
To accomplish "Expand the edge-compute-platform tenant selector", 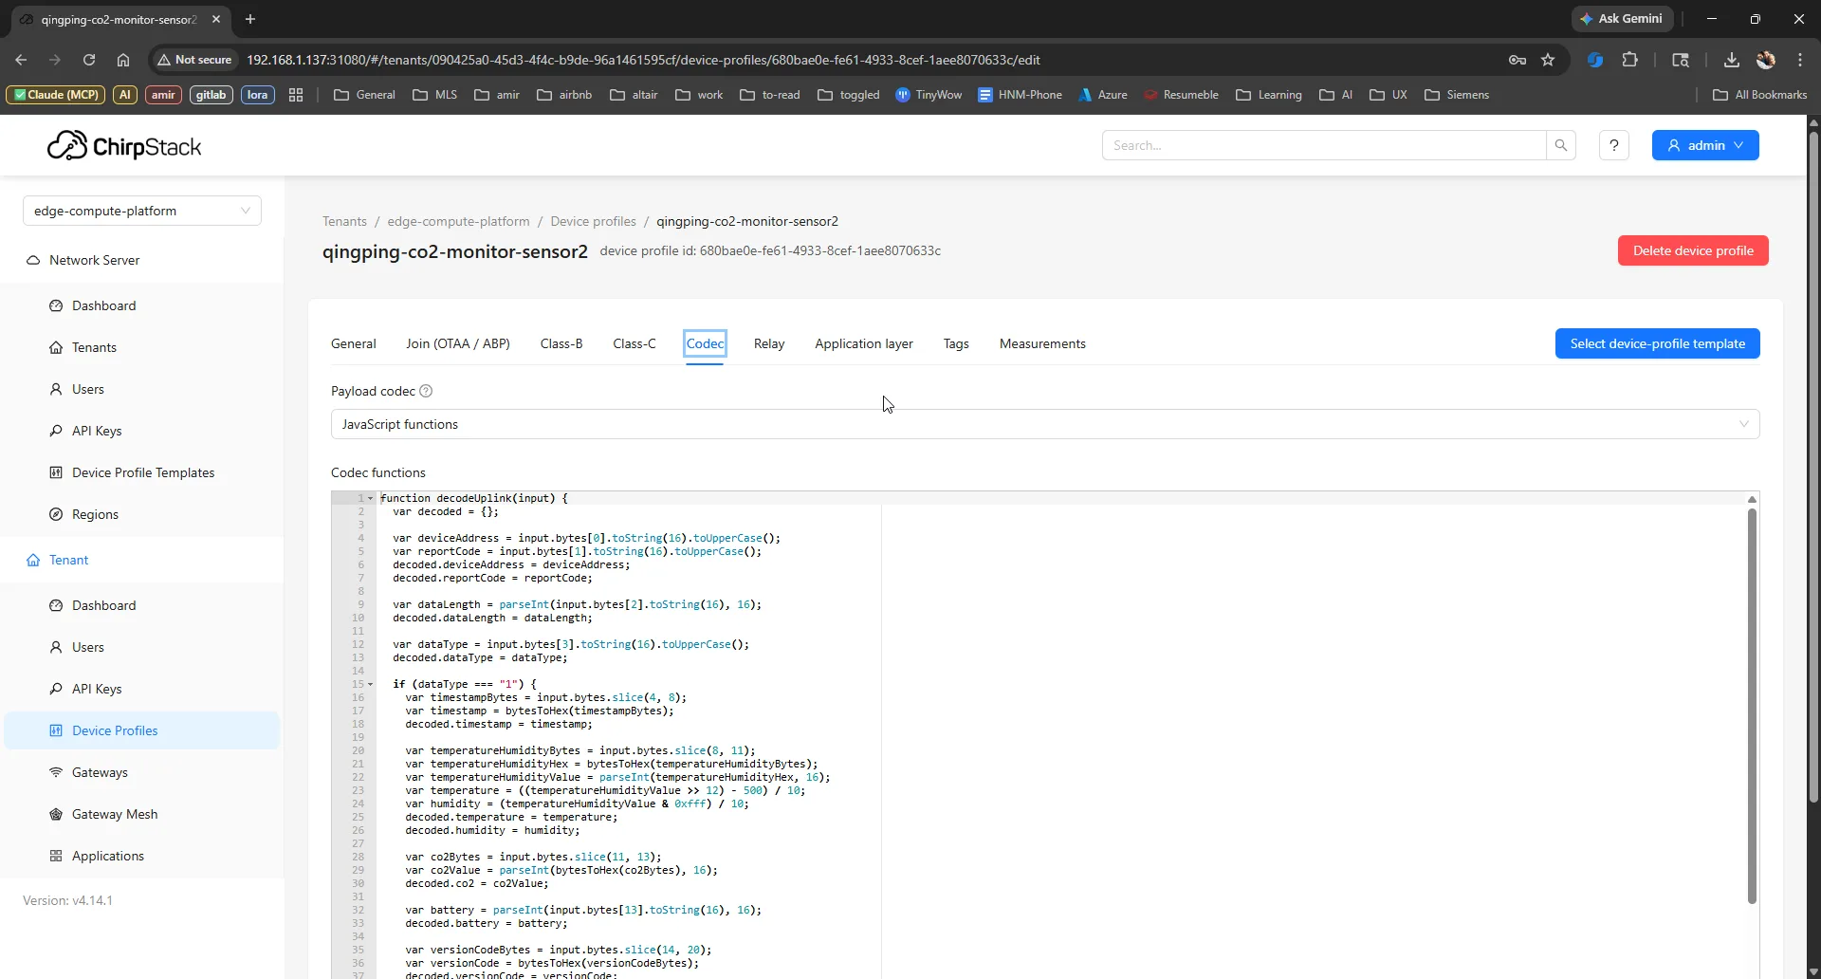I will coord(142,211).
